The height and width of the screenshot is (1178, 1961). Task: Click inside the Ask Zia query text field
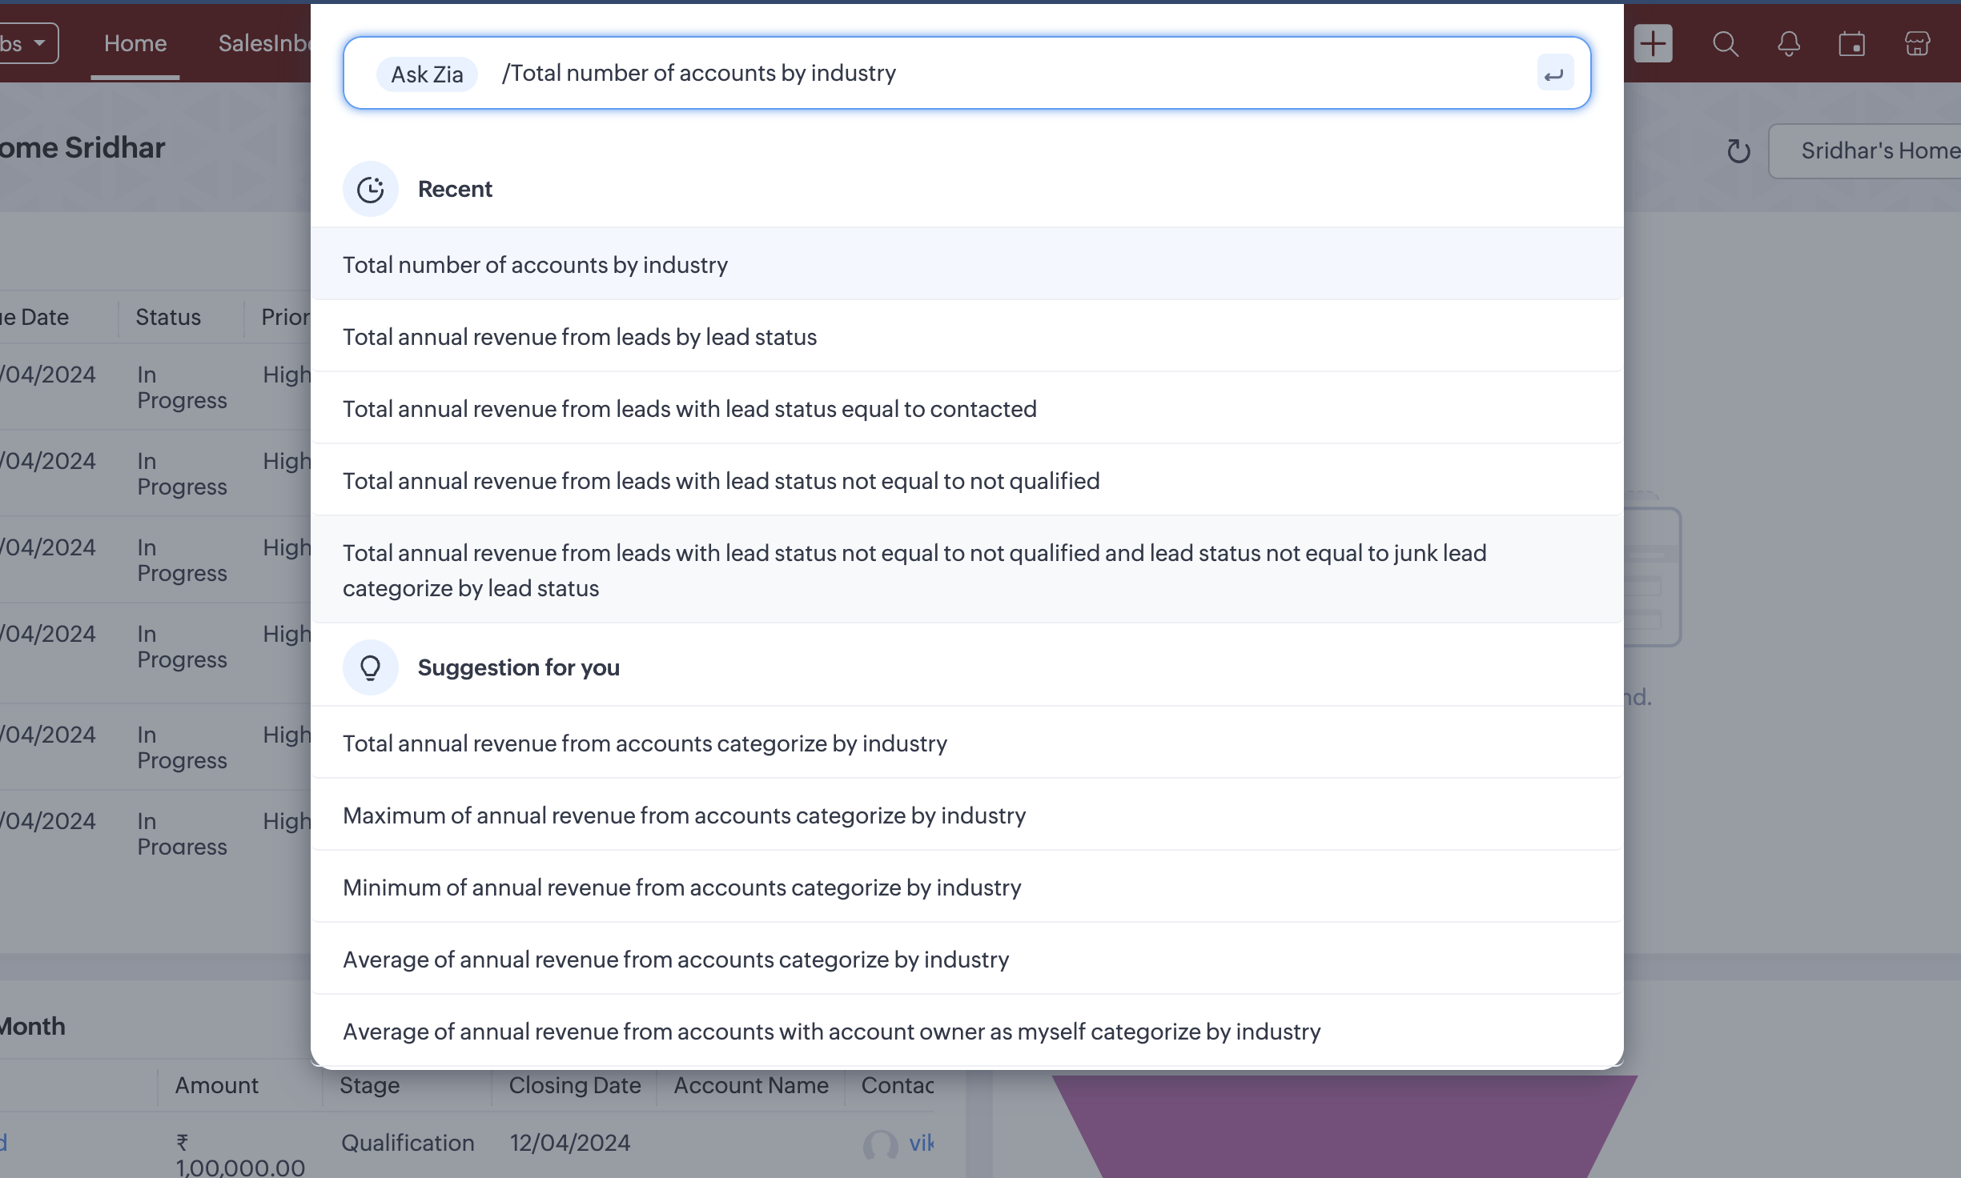pos(1121,74)
